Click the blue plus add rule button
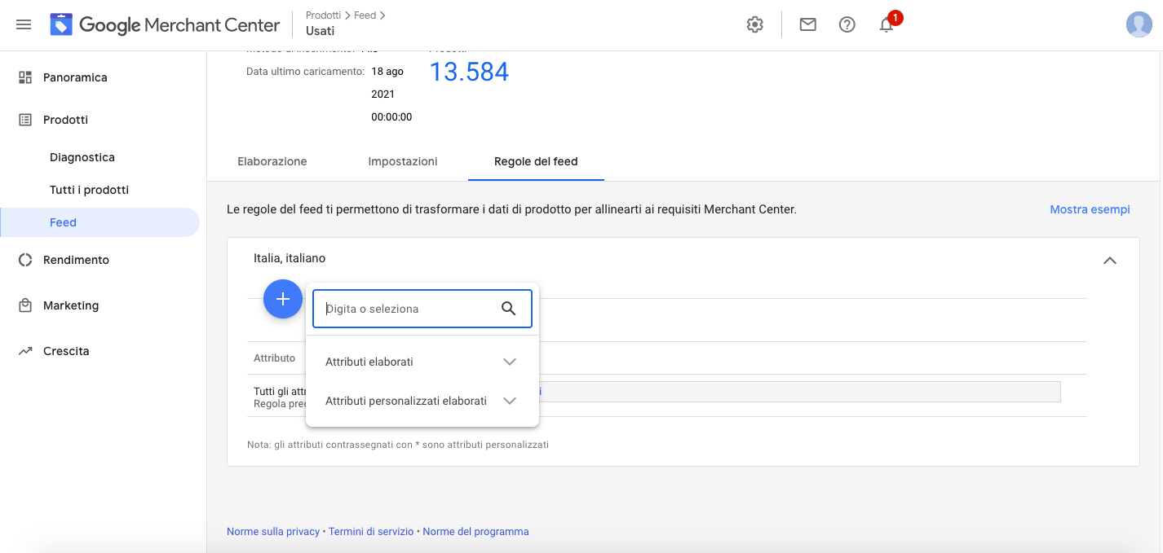 [x=283, y=299]
